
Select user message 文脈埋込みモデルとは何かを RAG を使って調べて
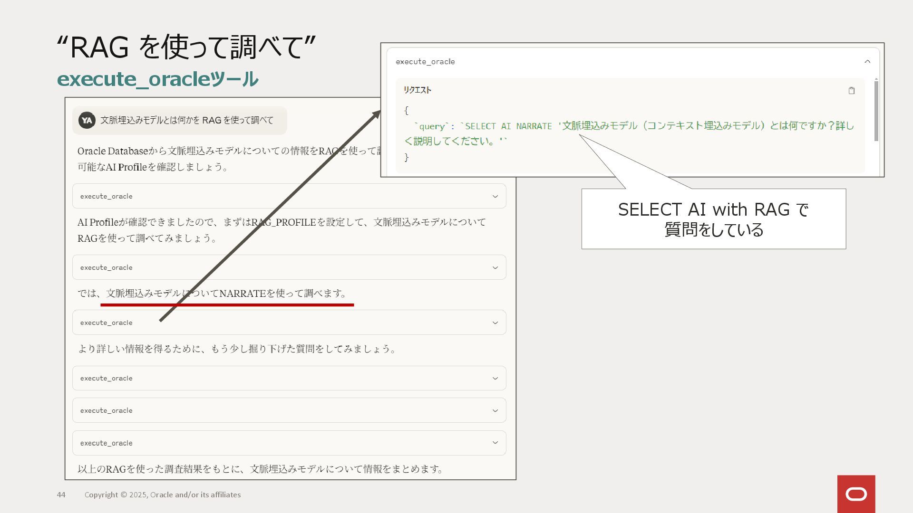point(186,121)
